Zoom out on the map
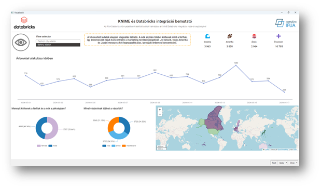Screen dimensions: 321x188 (160, 114)
